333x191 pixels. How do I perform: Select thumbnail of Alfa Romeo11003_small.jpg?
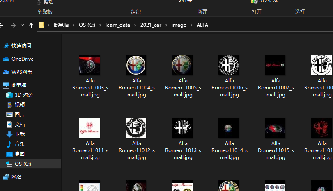tap(90, 65)
